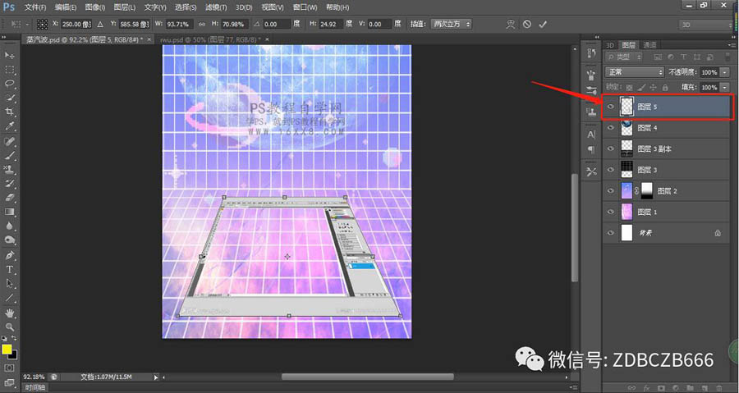Click the yellow foreground color swatch
Image resolution: width=739 pixels, height=393 pixels.
point(7,349)
